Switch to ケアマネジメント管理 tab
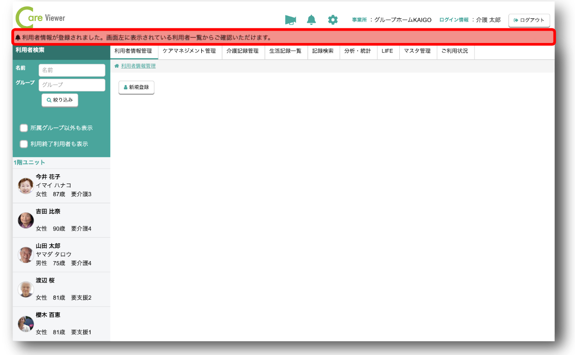 pyautogui.click(x=189, y=51)
